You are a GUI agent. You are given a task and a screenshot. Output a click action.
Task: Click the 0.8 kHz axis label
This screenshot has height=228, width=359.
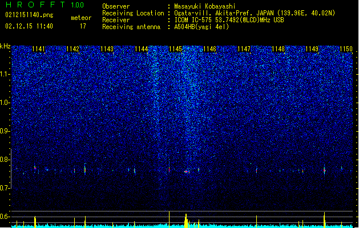coord(5,160)
